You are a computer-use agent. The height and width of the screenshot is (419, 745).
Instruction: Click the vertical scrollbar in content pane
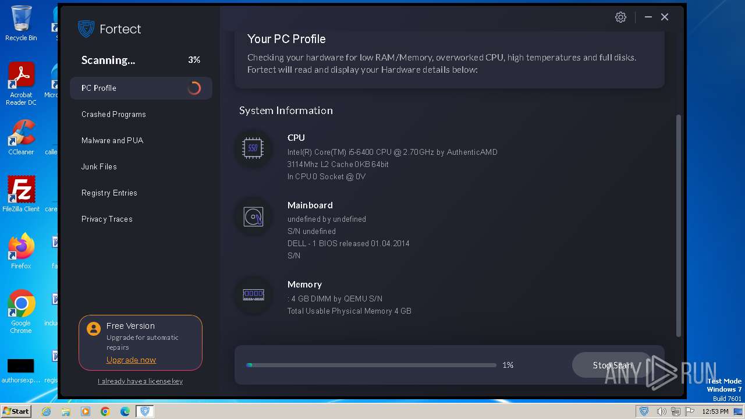678,225
